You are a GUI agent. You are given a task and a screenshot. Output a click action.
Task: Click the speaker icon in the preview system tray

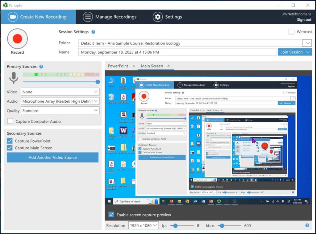(278, 201)
